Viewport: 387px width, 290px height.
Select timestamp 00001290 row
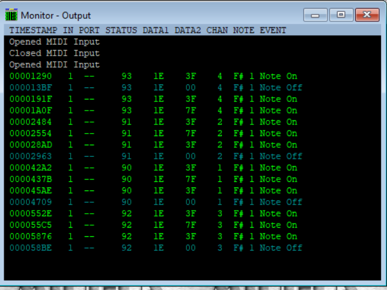pos(153,76)
